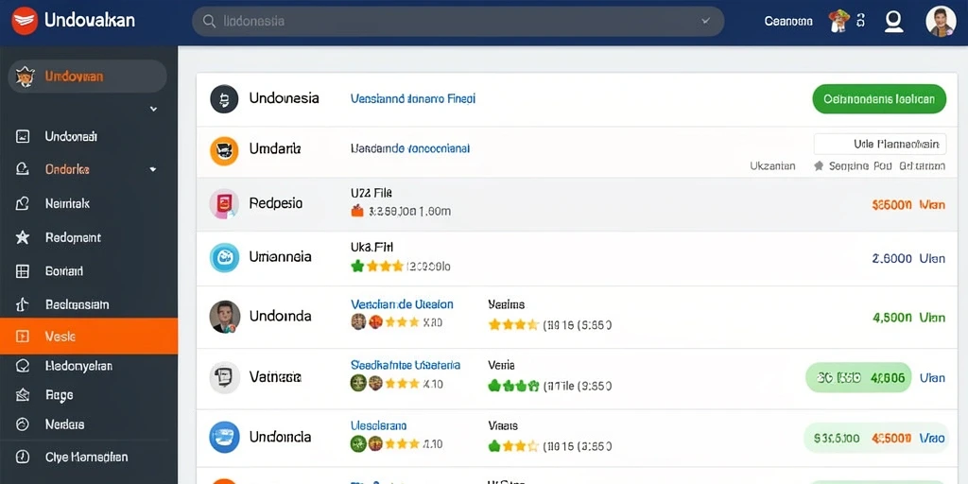The height and width of the screenshot is (484, 968).
Task: Click the green price pill in Vatnesa row
Action: (858, 378)
